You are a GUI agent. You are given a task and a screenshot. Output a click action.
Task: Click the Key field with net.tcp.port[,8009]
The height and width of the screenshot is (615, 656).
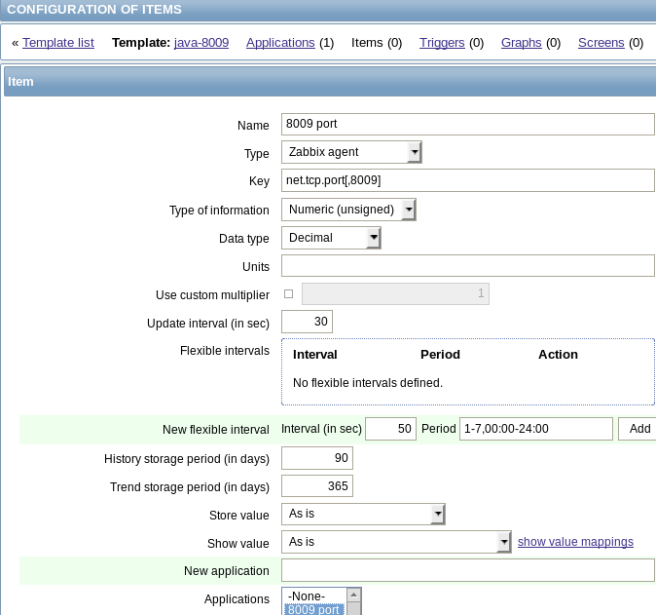coord(468,180)
